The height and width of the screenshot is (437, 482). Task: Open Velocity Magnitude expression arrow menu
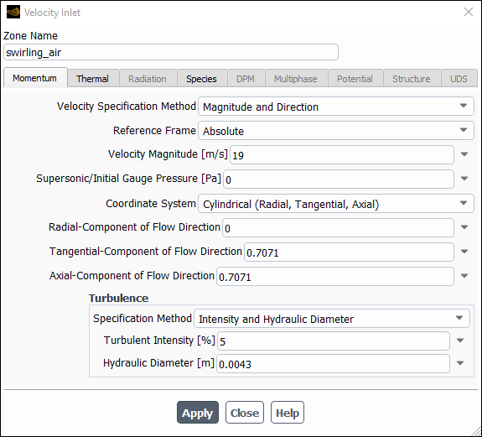click(x=464, y=154)
